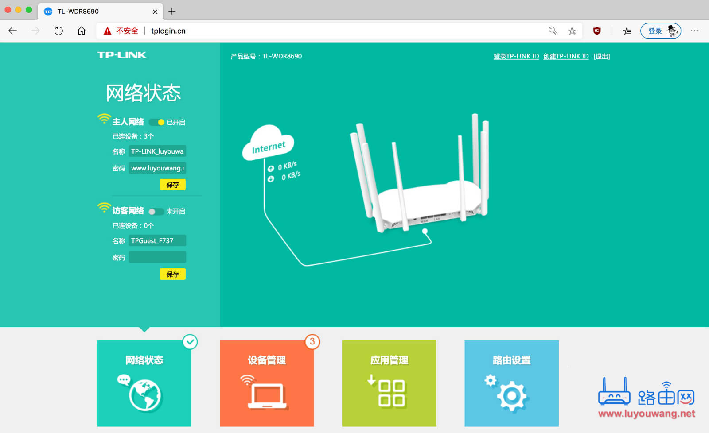Open the 路由设置 section title

(x=512, y=360)
